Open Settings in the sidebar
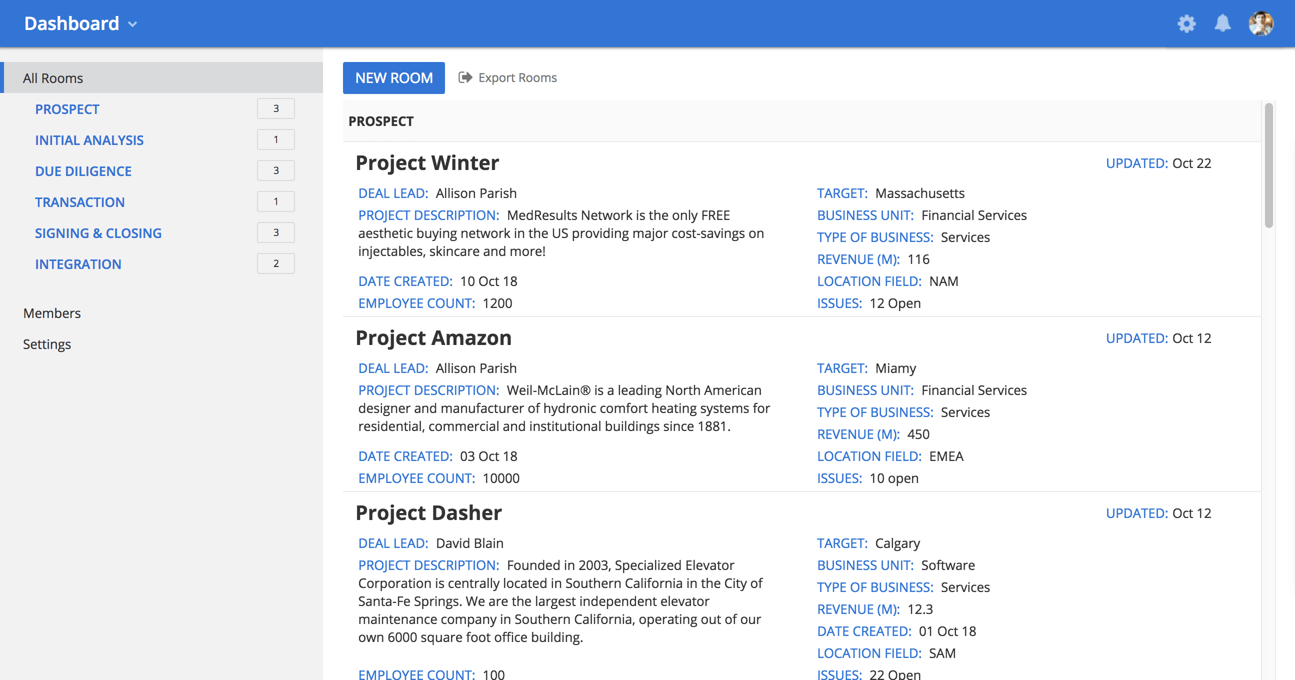 47,344
